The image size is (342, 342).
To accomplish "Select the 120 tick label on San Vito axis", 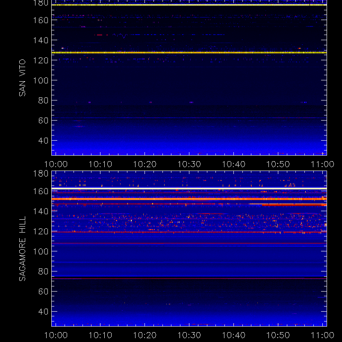I will (x=41, y=60).
